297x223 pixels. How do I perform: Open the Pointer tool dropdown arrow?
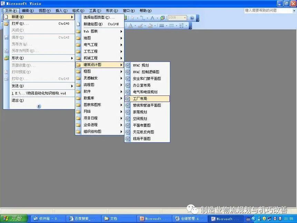click(x=137, y=17)
